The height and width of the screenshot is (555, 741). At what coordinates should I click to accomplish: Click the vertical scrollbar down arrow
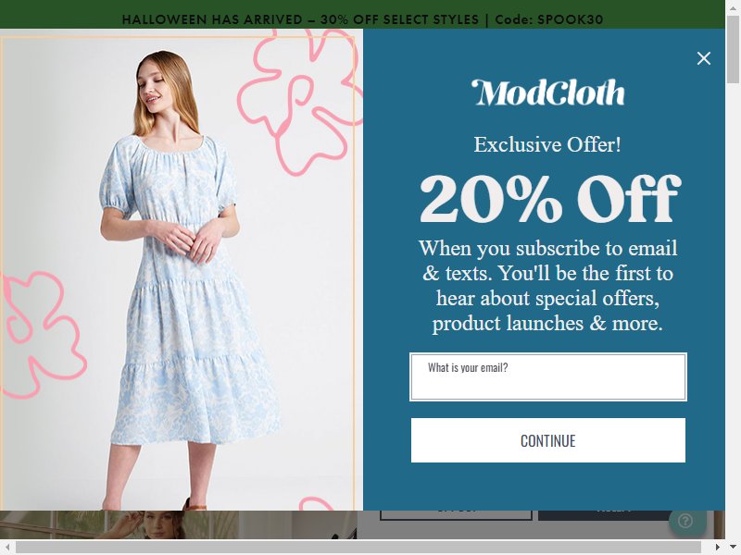[733, 548]
